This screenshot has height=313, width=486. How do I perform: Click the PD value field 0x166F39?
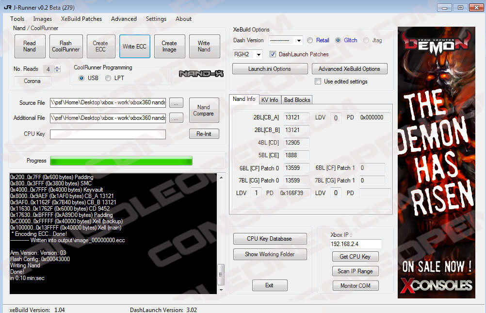(x=294, y=193)
